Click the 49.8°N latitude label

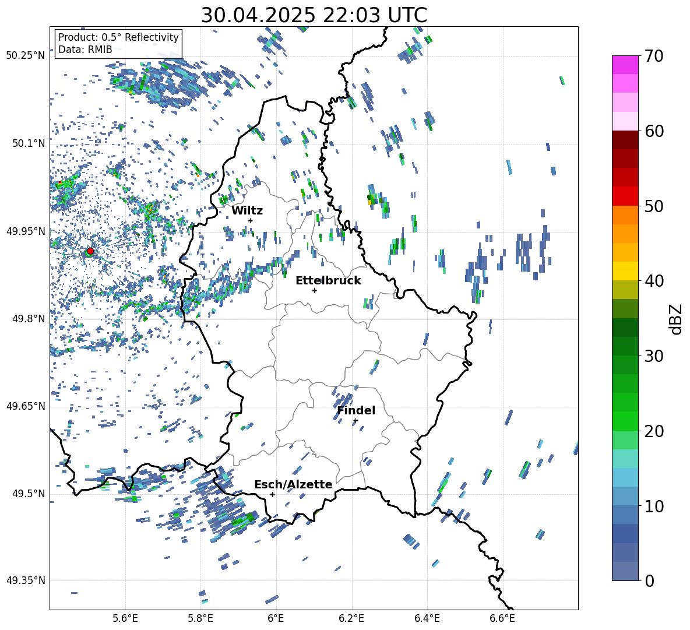pos(28,319)
